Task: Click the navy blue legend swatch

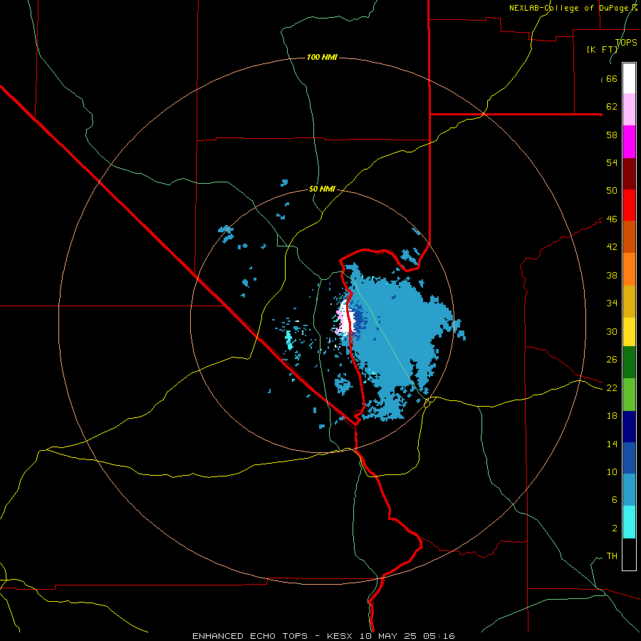Action: (629, 427)
